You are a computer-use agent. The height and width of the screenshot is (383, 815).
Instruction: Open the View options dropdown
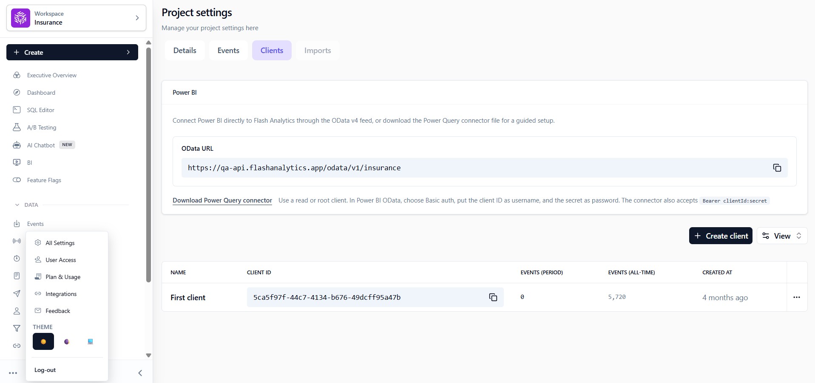(782, 236)
